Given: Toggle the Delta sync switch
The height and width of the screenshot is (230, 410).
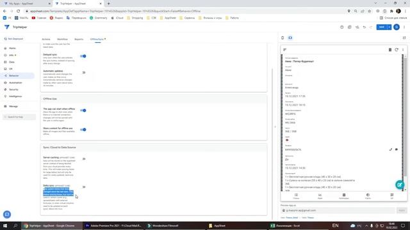Looking at the screenshot, I should (84, 187).
